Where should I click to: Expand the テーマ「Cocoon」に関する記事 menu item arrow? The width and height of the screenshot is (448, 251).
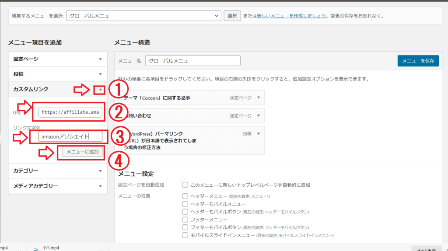tap(259, 98)
